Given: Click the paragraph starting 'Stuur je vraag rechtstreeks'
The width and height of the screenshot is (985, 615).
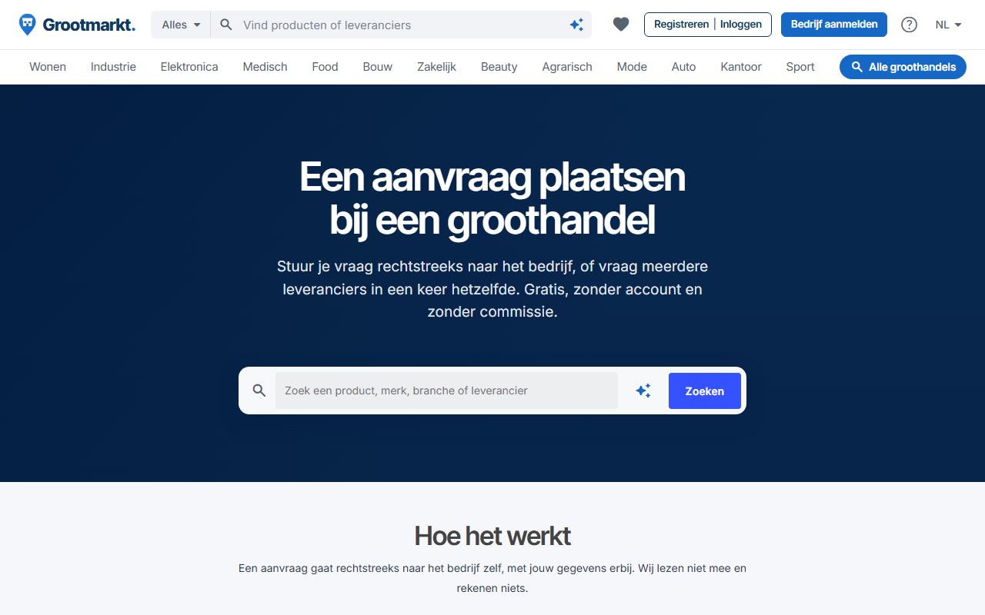Looking at the screenshot, I should (492, 289).
